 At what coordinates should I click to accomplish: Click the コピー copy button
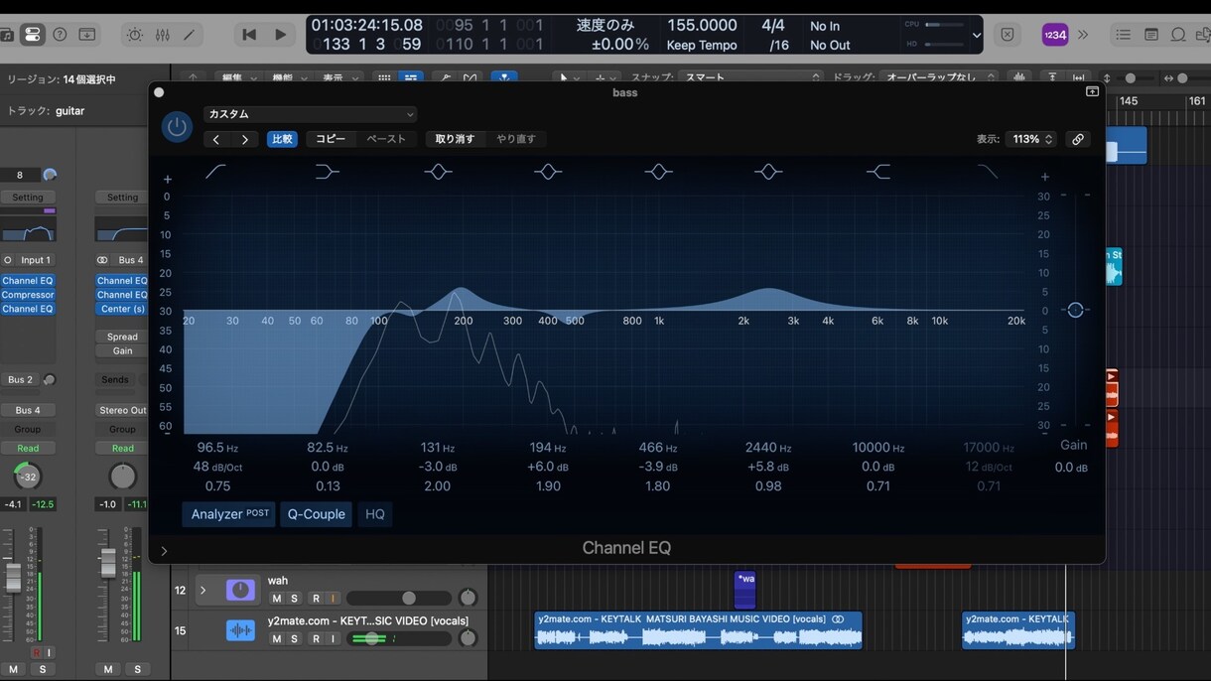coord(331,139)
